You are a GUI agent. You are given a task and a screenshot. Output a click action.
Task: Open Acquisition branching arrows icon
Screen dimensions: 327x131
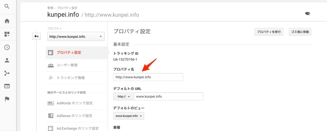point(7,73)
